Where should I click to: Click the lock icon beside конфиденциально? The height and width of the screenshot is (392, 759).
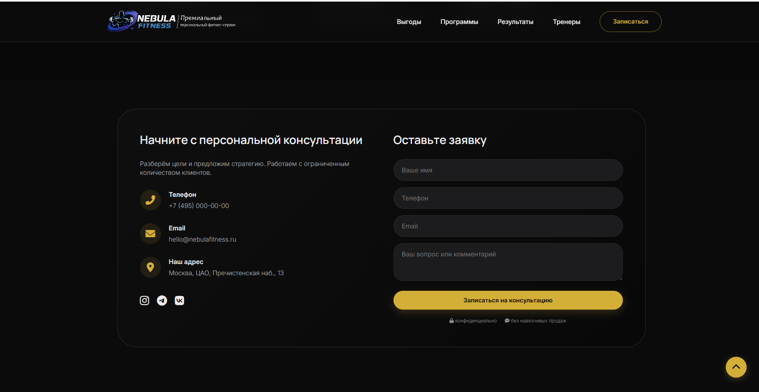tap(452, 320)
